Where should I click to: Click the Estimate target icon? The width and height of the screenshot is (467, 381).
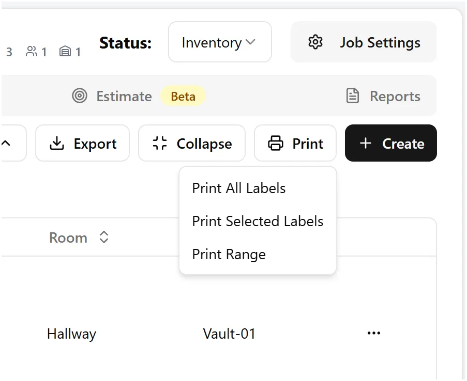[x=80, y=96]
